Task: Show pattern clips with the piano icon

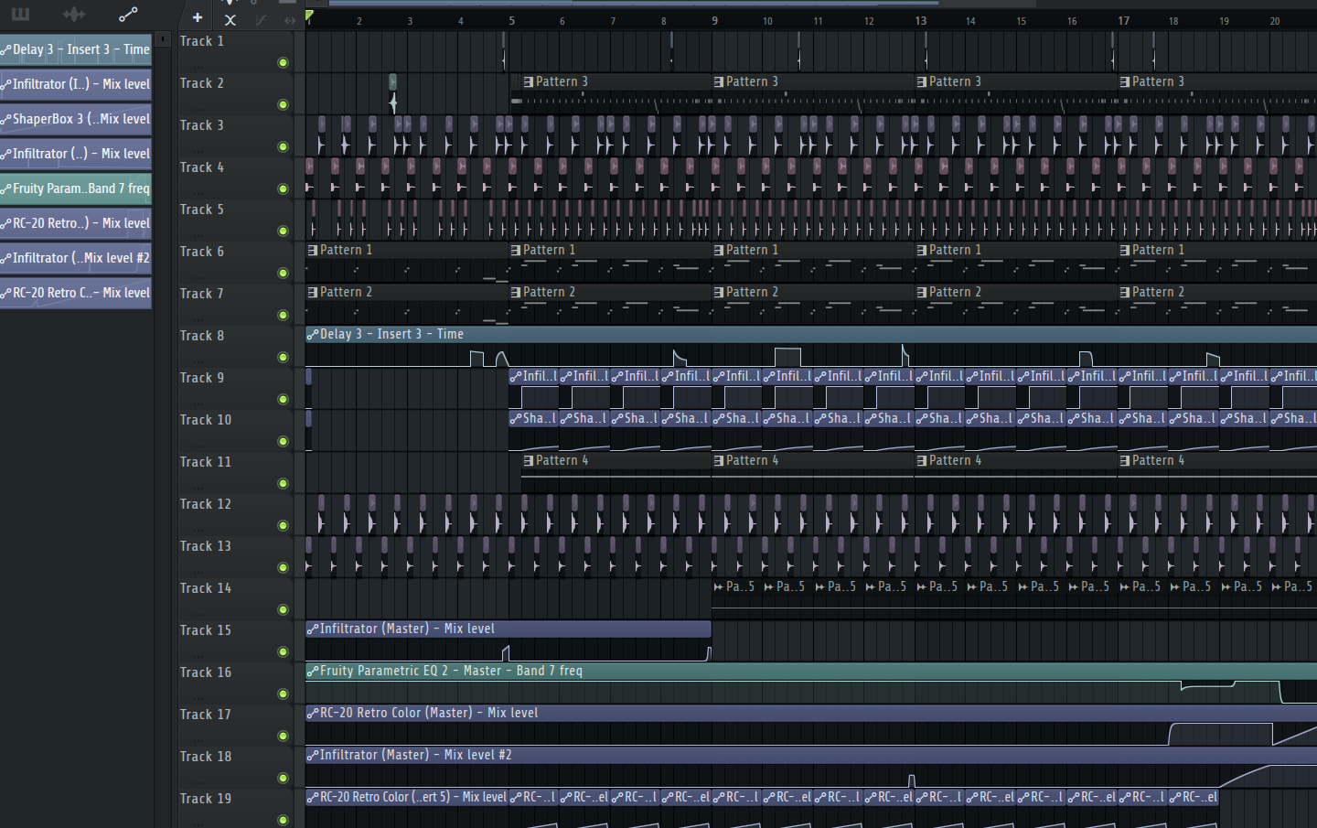Action: [20, 14]
